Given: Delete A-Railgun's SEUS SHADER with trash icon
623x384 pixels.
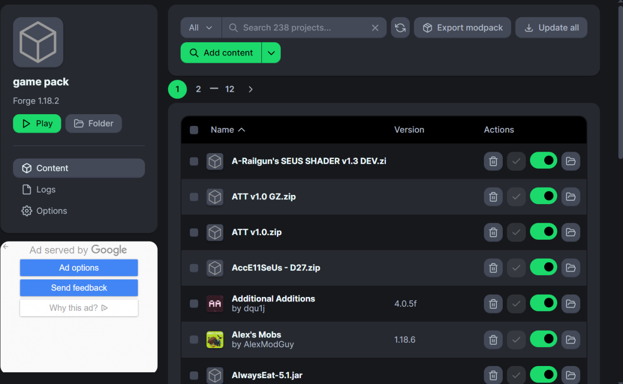Looking at the screenshot, I should 493,161.
